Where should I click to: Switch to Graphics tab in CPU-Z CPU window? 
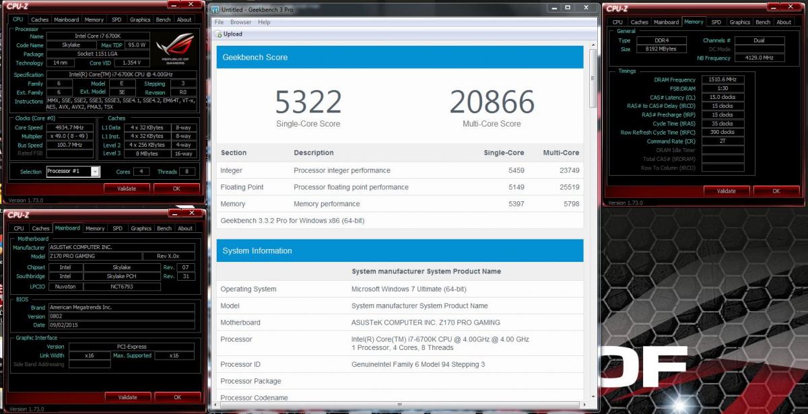(140, 20)
